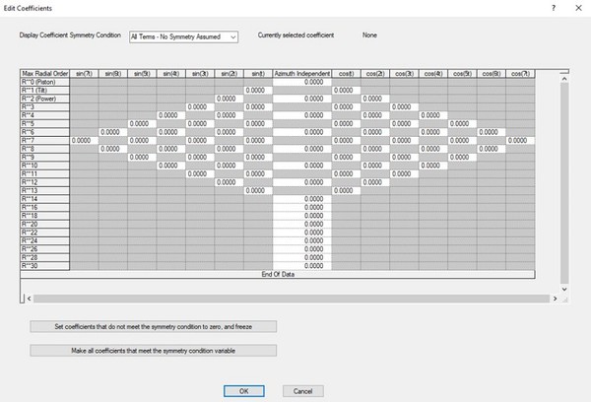The width and height of the screenshot is (591, 402).
Task: Click the R**1 (Tilt) row label
Action: [44, 91]
